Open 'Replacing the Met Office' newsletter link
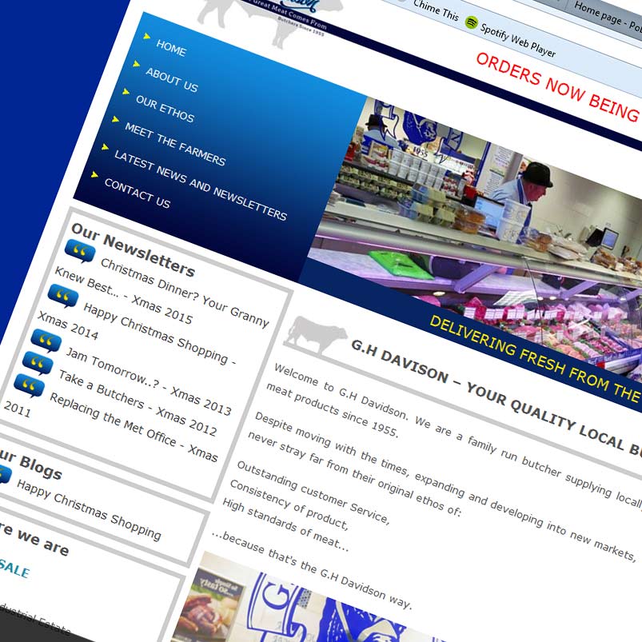Viewport: 642px width, 642px height. (x=111, y=428)
